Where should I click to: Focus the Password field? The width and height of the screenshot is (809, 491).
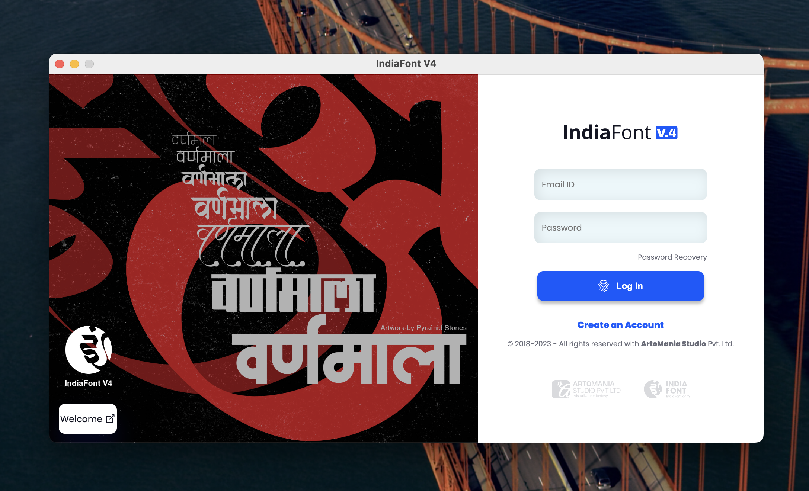[x=620, y=228]
